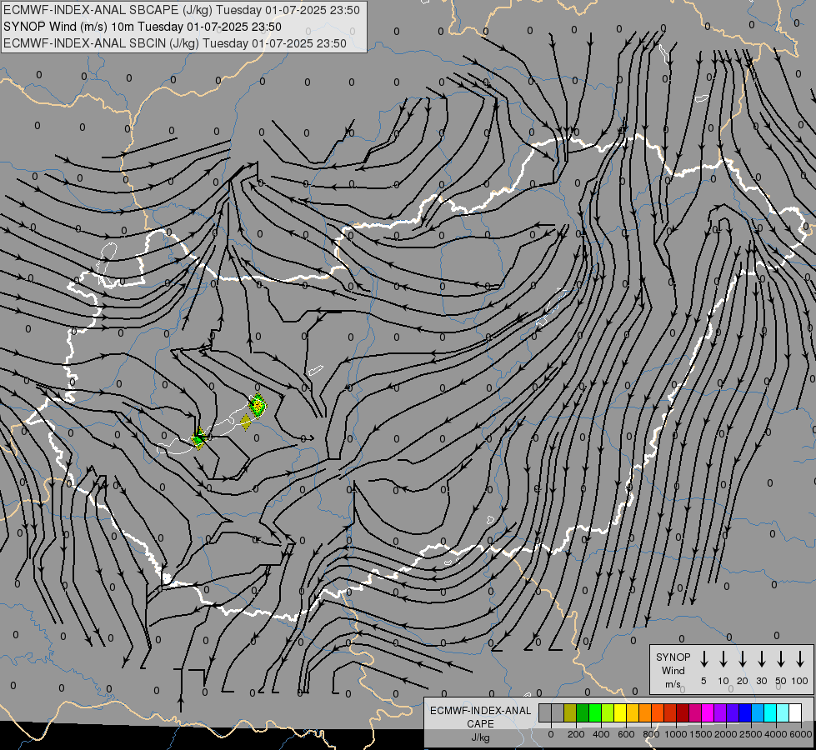Click the 100 m/s wind arrow in legend
The width and height of the screenshot is (816, 750).
tap(800, 659)
